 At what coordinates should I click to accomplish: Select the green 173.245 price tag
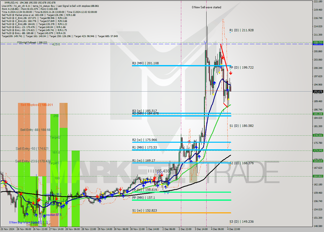coord(318,151)
